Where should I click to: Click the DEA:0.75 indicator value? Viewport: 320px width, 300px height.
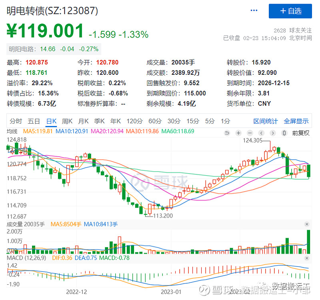(x=86, y=258)
